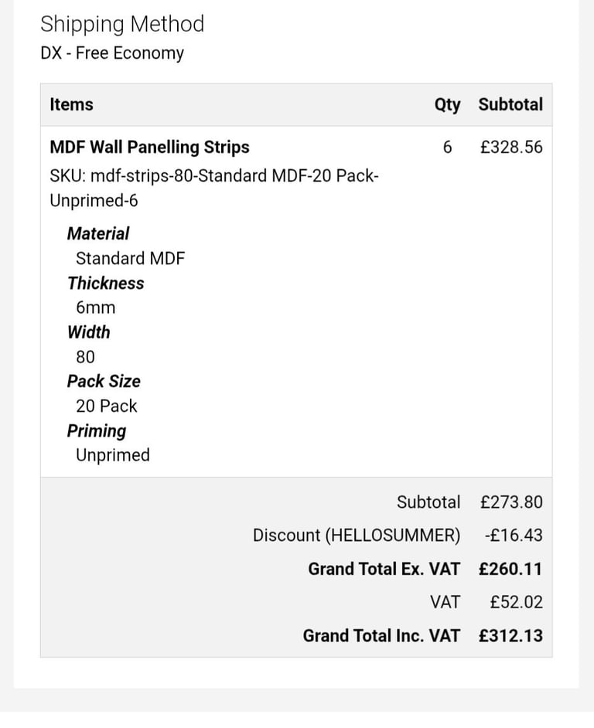Click the Discount (HELLOSUMMER) label
Image resolution: width=594 pixels, height=728 pixels.
pyautogui.click(x=356, y=535)
